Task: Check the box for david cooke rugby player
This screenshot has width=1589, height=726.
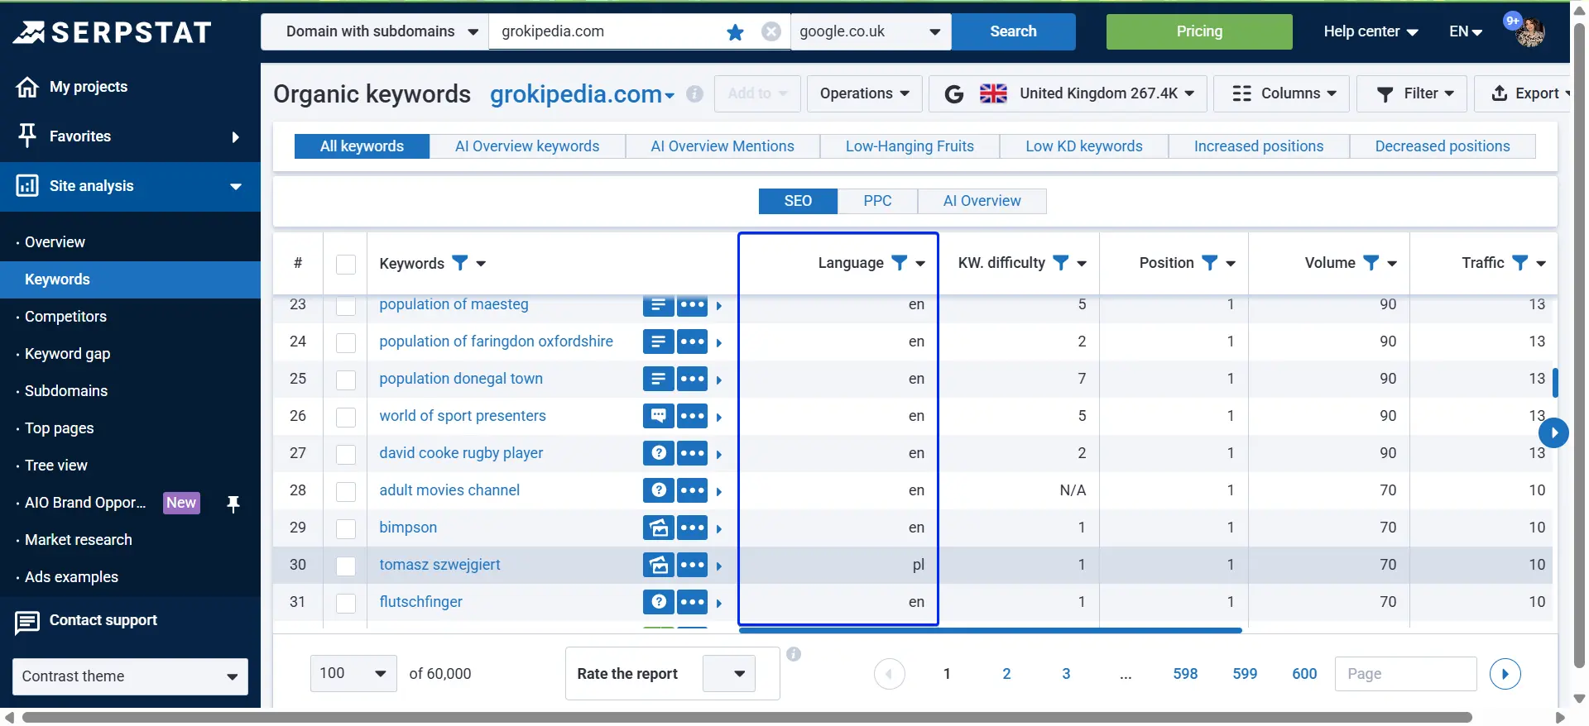Action: coord(346,454)
